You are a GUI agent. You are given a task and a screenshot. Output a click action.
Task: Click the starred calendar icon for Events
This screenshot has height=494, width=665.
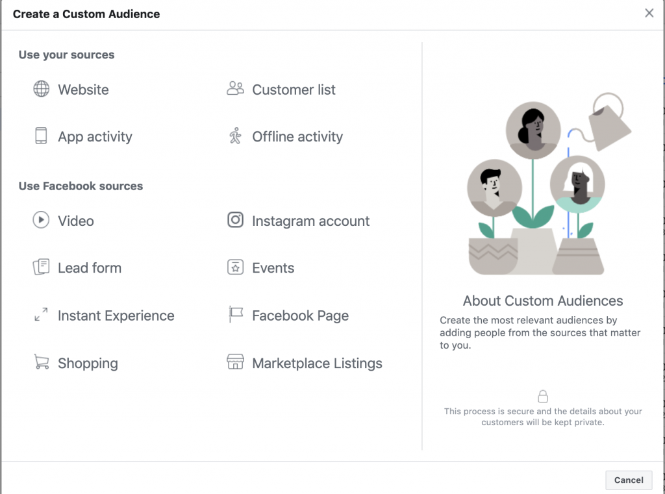coord(235,267)
